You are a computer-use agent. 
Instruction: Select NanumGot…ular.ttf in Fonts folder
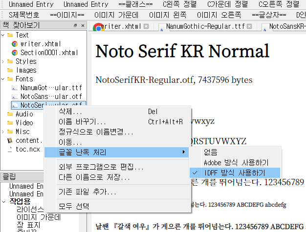point(51,88)
